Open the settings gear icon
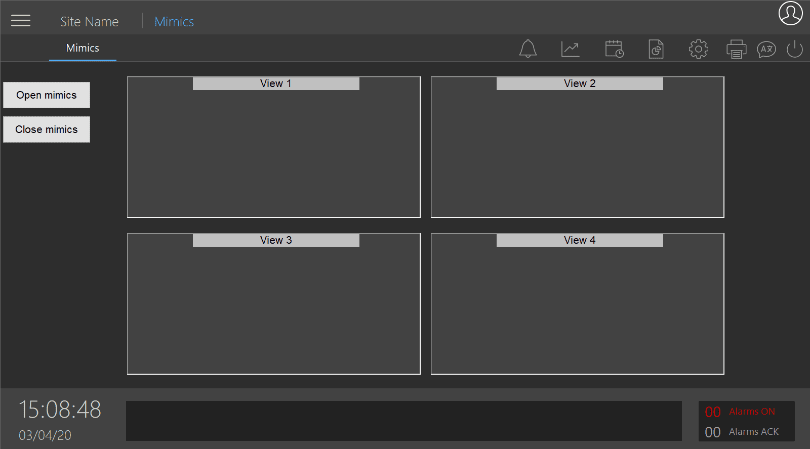810x449 pixels. (698, 49)
